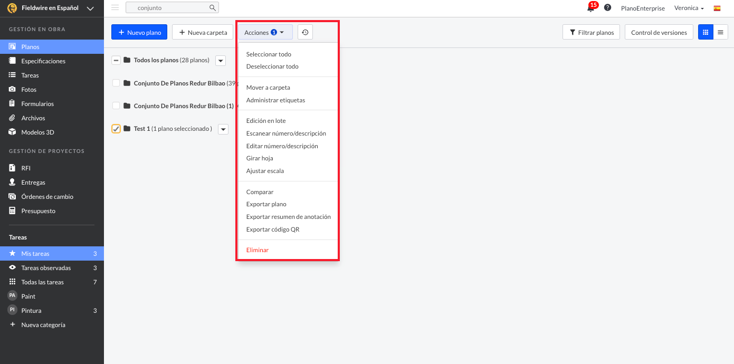Click the Filtrar planos button
The image size is (734, 364).
[592, 32]
